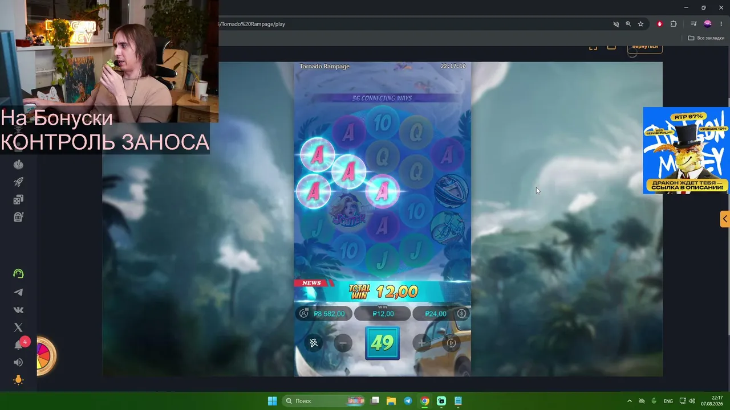The image size is (730, 410).
Task: Open the bet amount ₽24,00 options
Action: click(441, 314)
